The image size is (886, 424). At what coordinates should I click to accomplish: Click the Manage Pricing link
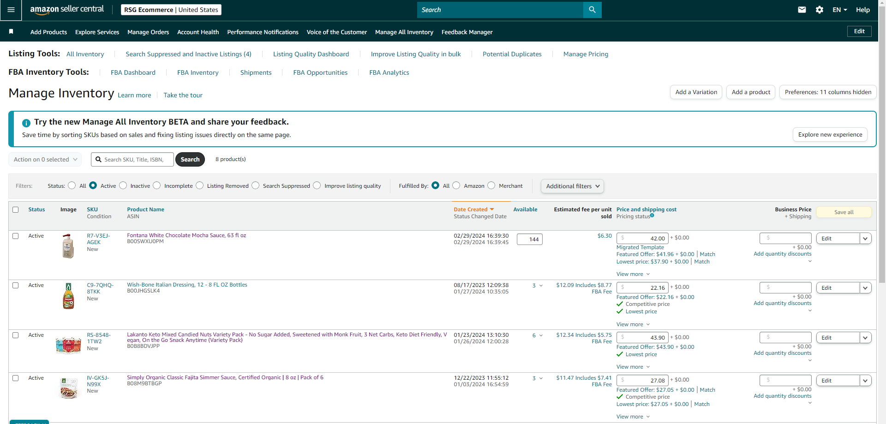[x=586, y=54]
